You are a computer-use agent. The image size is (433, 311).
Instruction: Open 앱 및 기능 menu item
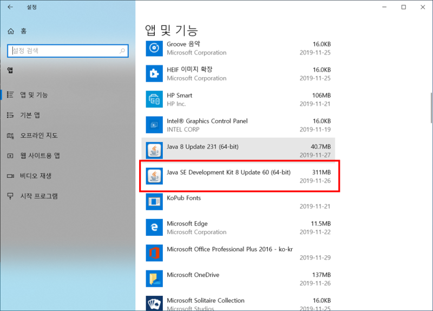coord(34,95)
